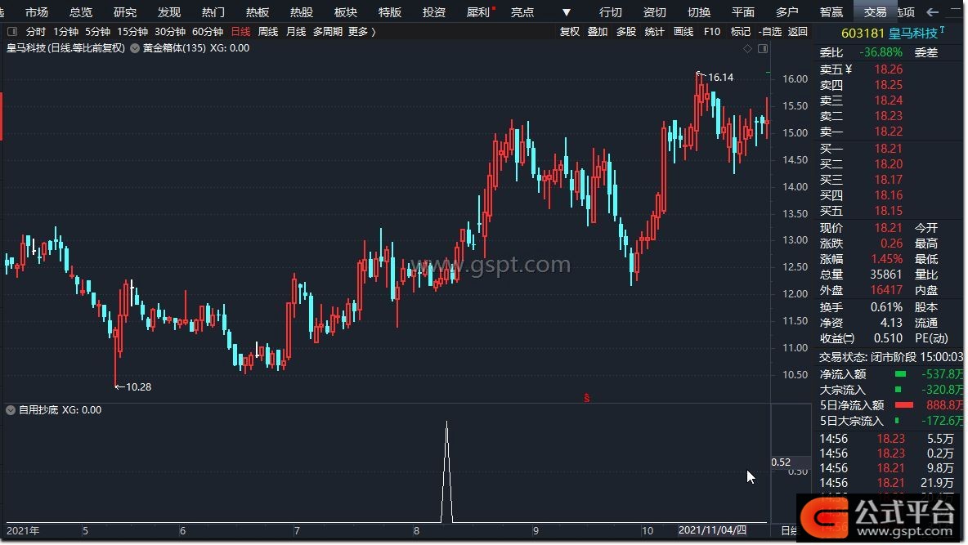Open the 板块 menu item
Screen dimensions: 968x545
346,11
